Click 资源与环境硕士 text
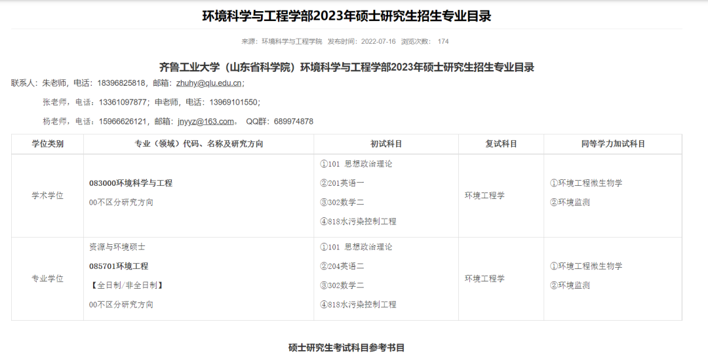708x360 pixels. [117, 247]
